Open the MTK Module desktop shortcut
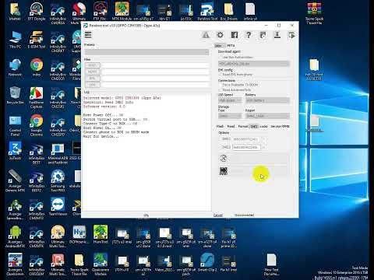Viewport: 374px width, 280px height. point(122,12)
